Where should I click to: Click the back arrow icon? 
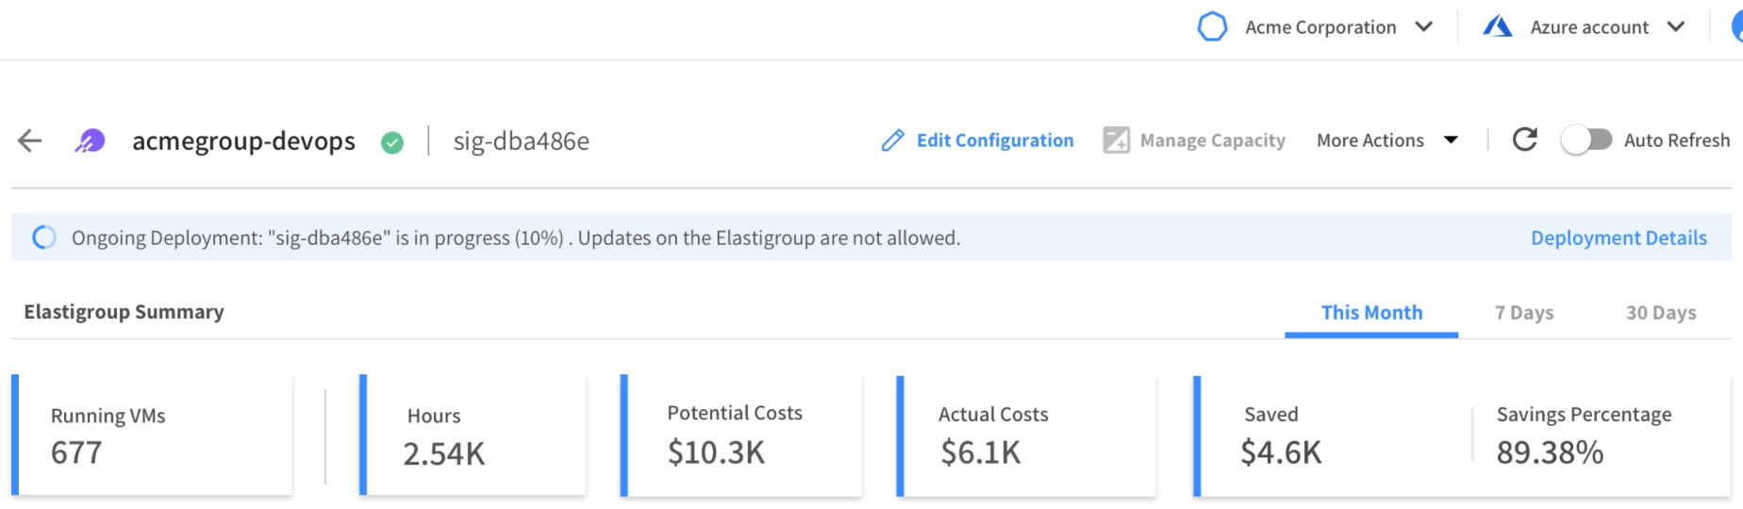(x=30, y=141)
